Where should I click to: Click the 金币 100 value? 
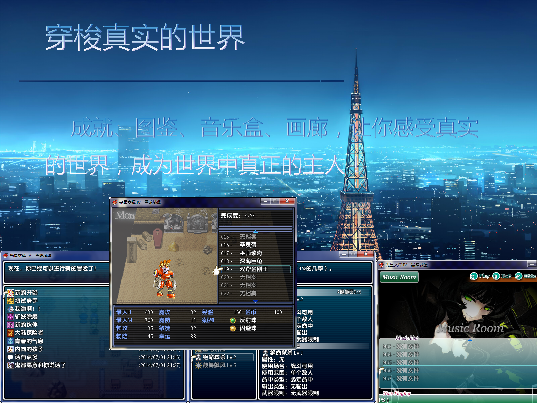point(278,312)
